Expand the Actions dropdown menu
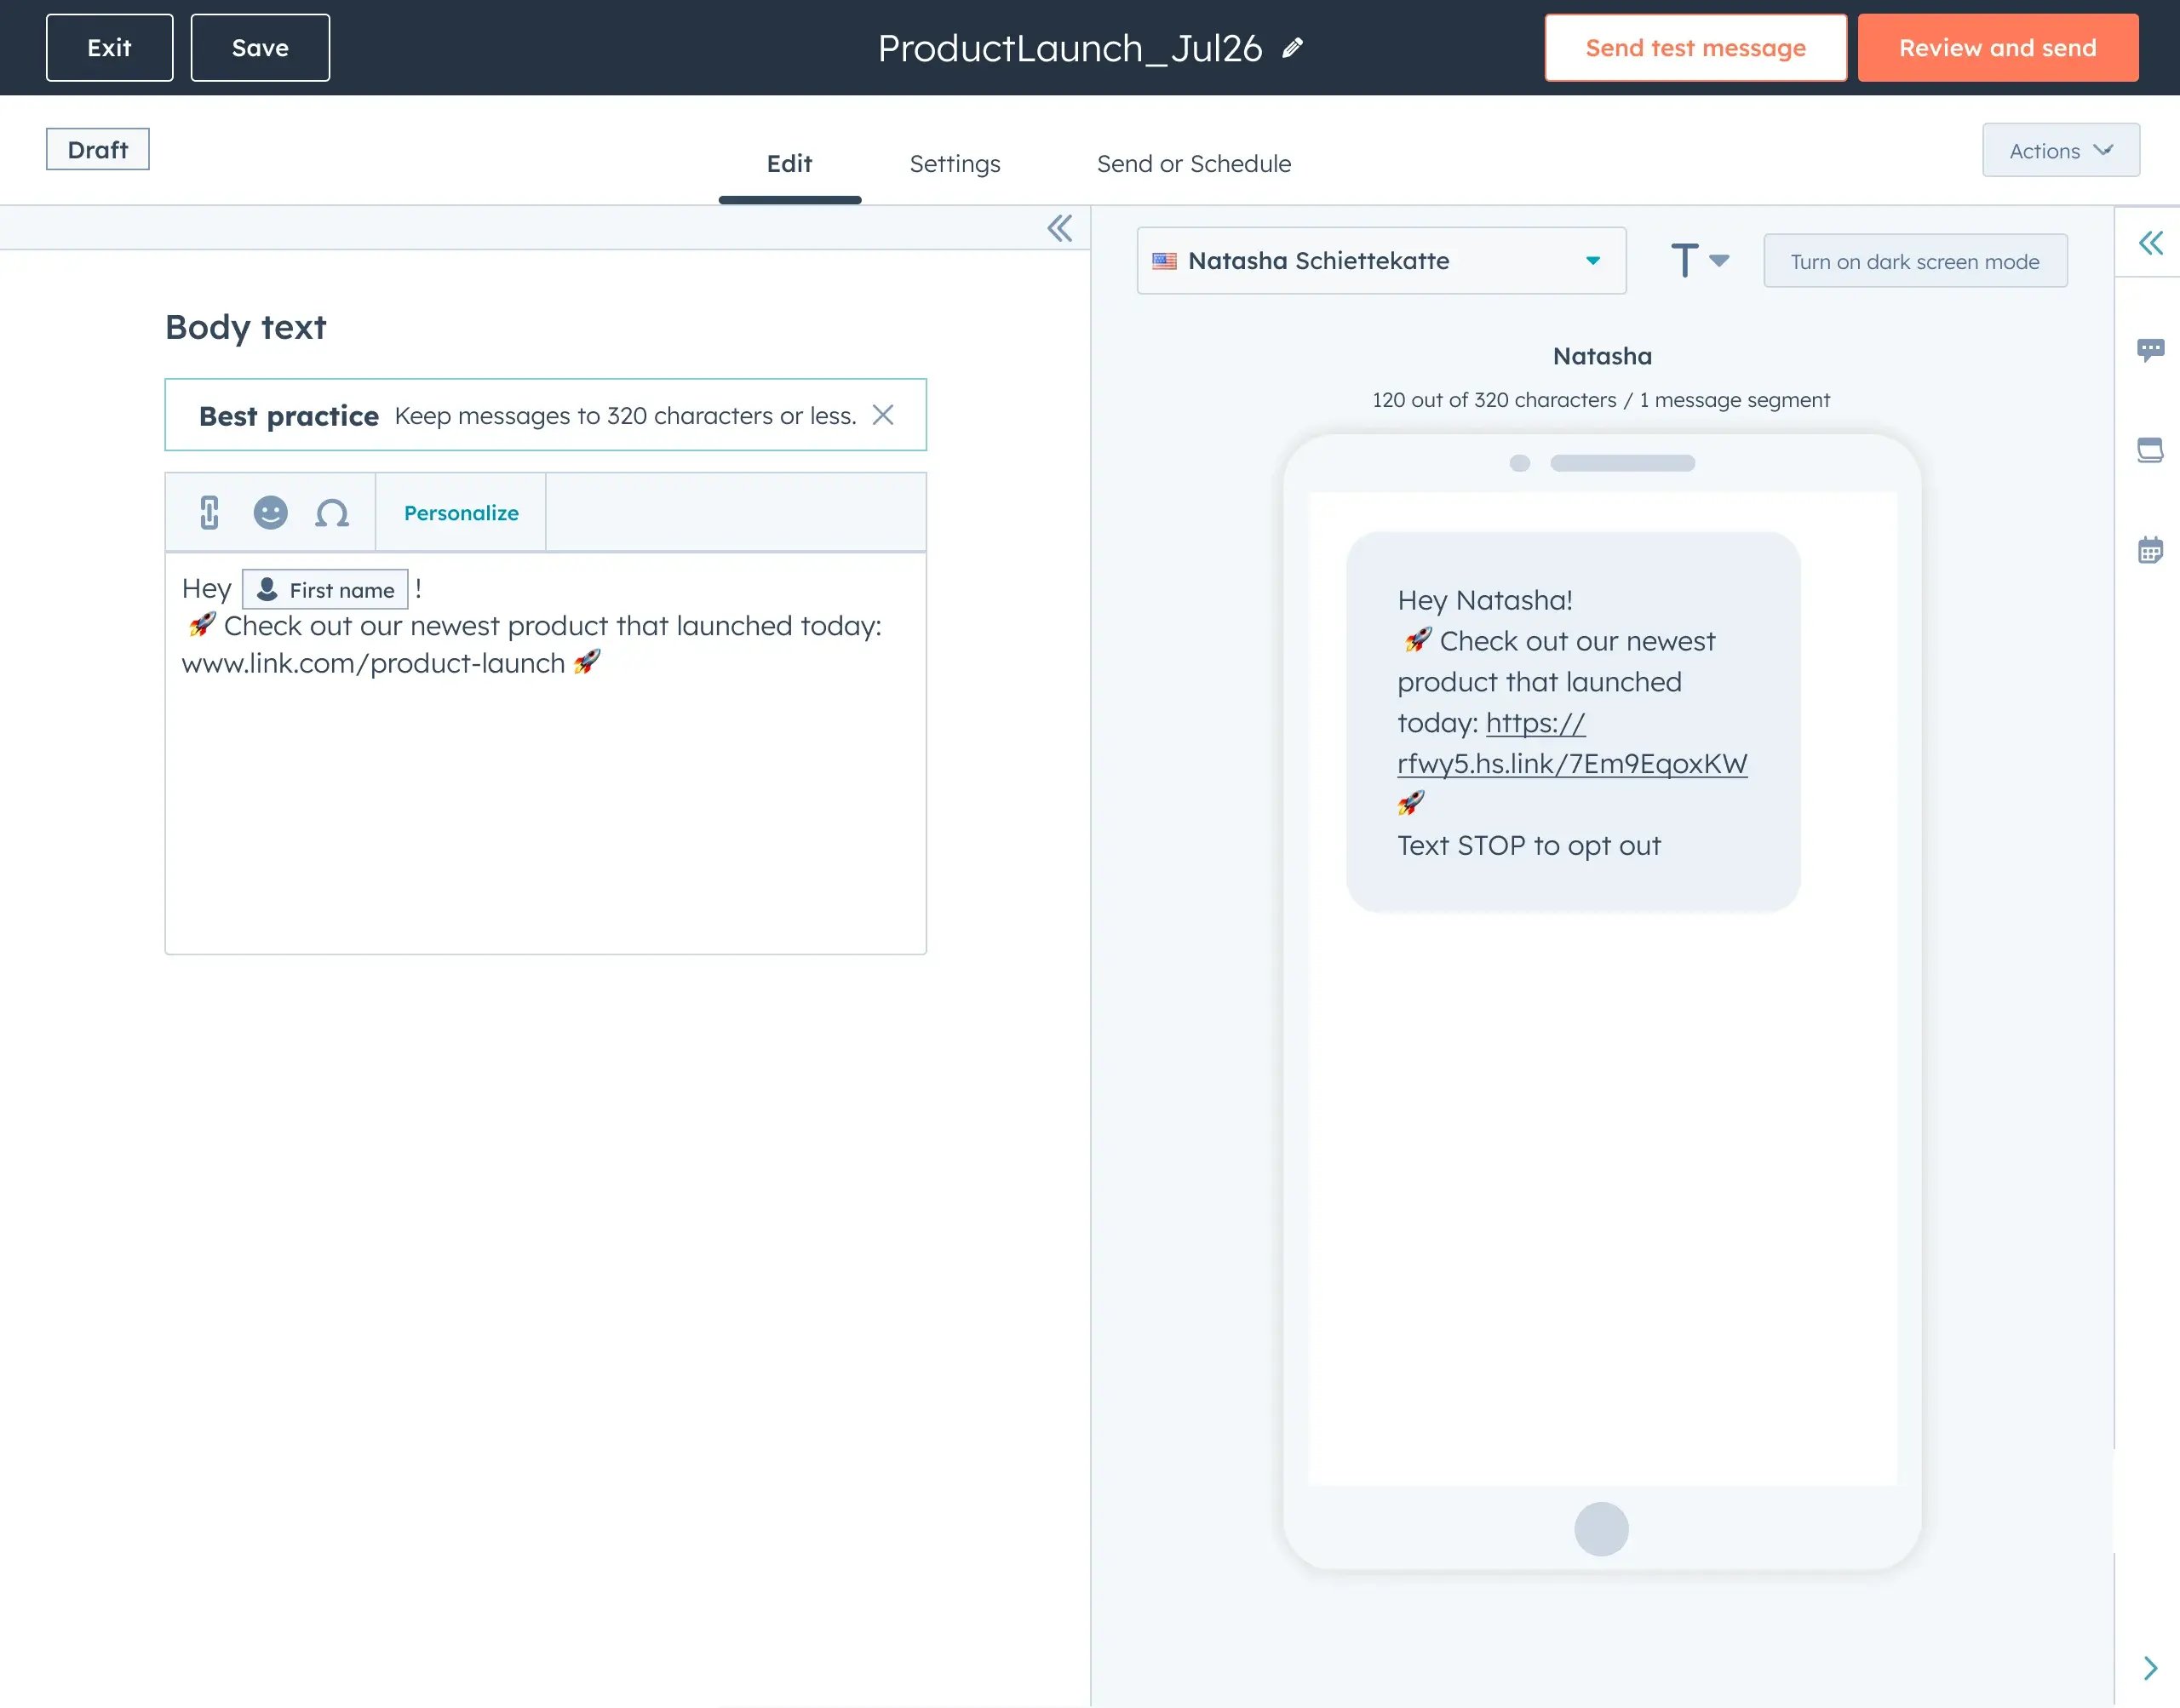This screenshot has width=2180, height=1708. [2060, 151]
